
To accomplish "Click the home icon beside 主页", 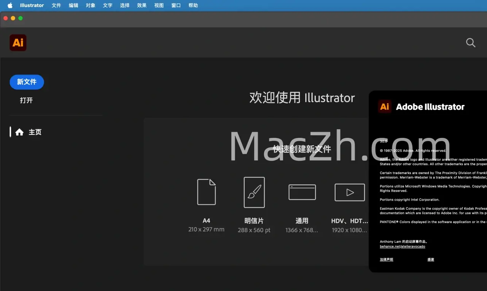I will point(19,132).
